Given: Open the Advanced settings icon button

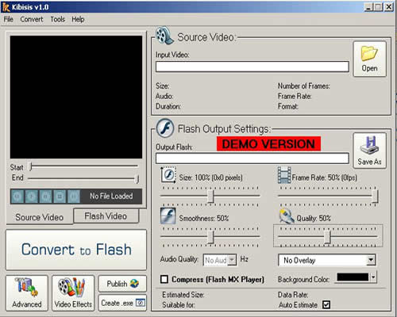Looking at the screenshot, I should click(27, 293).
